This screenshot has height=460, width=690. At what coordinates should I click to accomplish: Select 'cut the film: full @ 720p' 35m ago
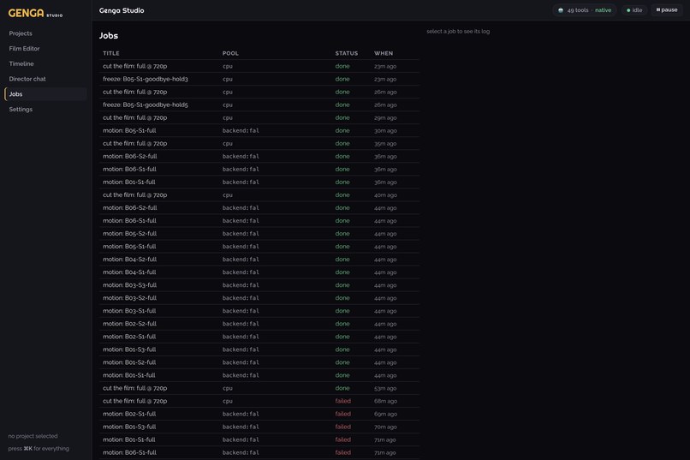click(x=259, y=144)
